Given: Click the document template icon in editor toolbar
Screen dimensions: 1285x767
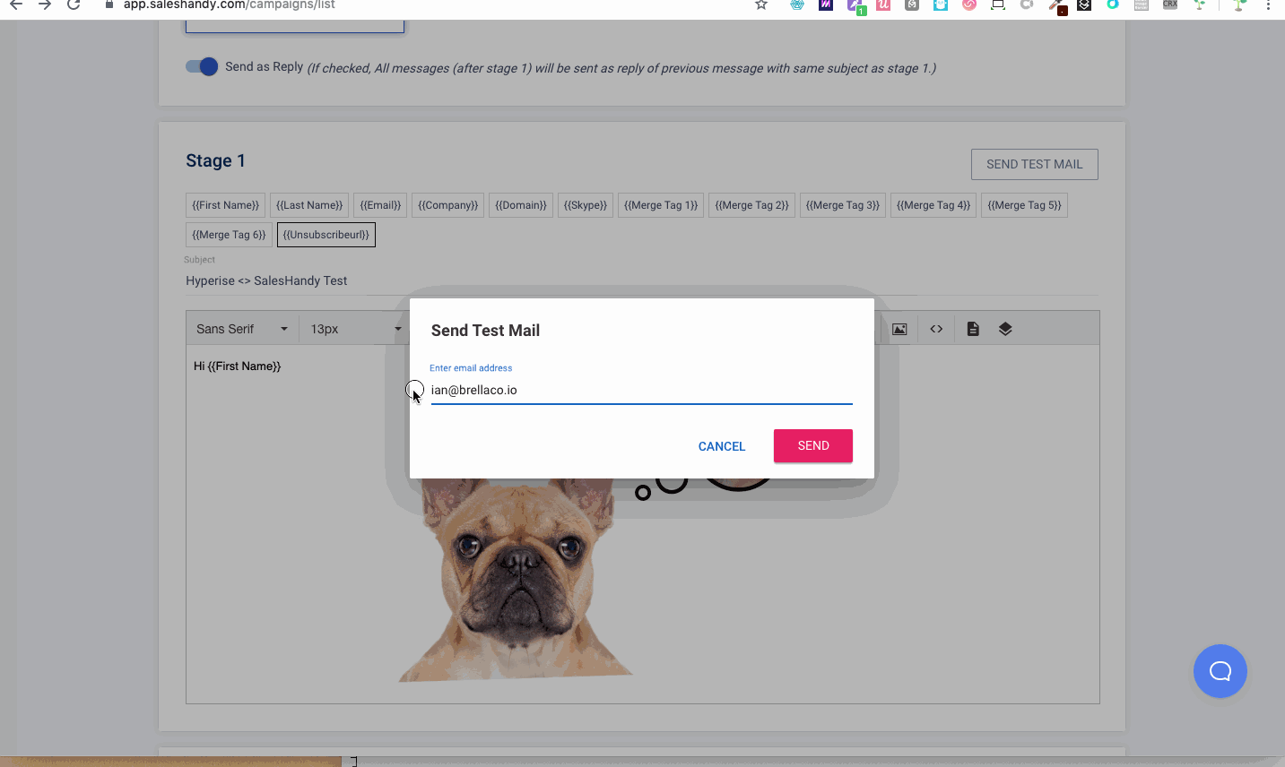Looking at the screenshot, I should 973,329.
